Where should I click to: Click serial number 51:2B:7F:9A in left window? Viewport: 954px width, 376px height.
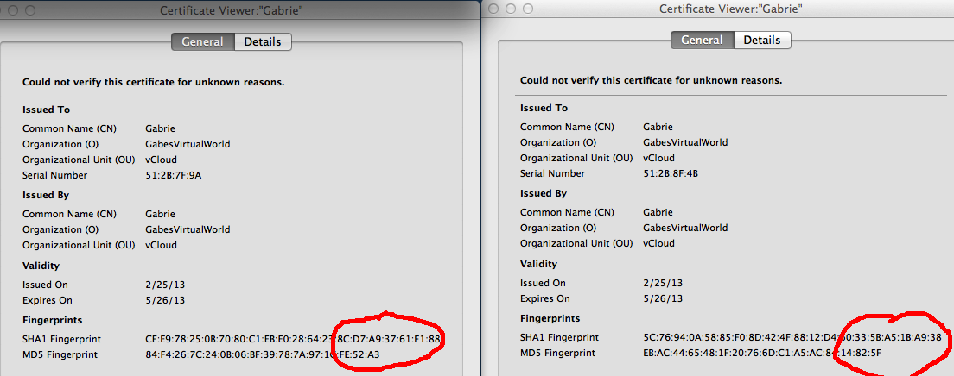pos(174,176)
